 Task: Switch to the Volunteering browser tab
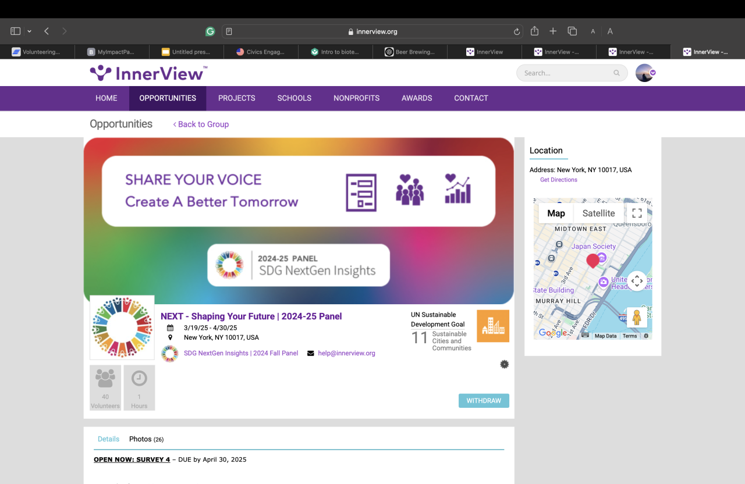click(x=37, y=52)
